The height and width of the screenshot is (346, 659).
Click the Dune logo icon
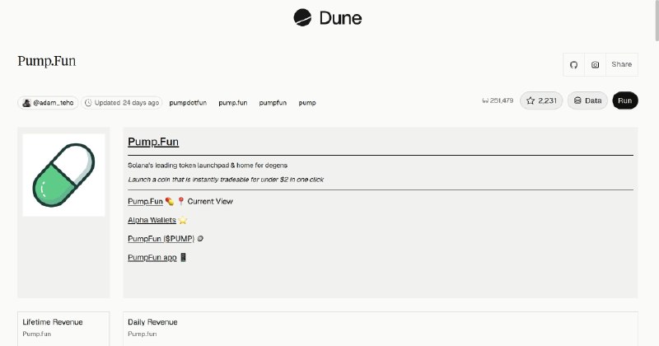pyautogui.click(x=302, y=17)
